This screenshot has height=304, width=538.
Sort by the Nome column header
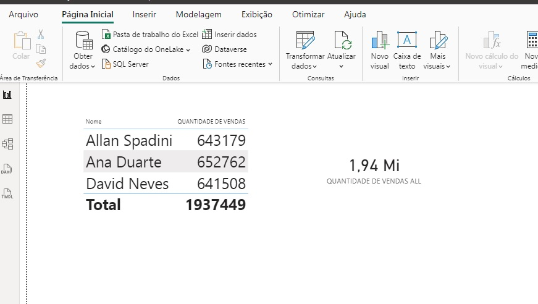pyautogui.click(x=93, y=122)
